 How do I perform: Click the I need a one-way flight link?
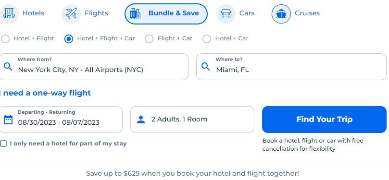point(45,93)
